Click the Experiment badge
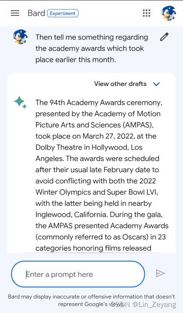The height and width of the screenshot is (313, 183). pyautogui.click(x=63, y=14)
